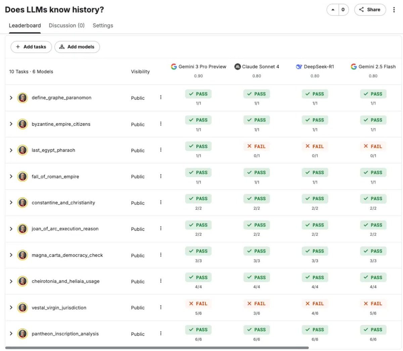Click the DeepSeek whale icon in the header
Image resolution: width=403 pixels, height=351 pixels.
click(299, 67)
